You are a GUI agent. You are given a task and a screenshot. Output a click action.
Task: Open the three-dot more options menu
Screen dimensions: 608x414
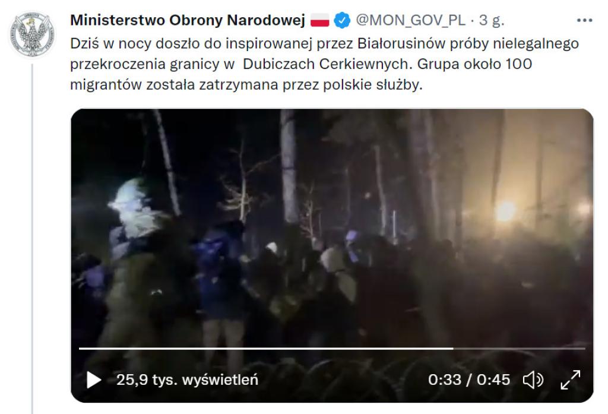pyautogui.click(x=584, y=20)
